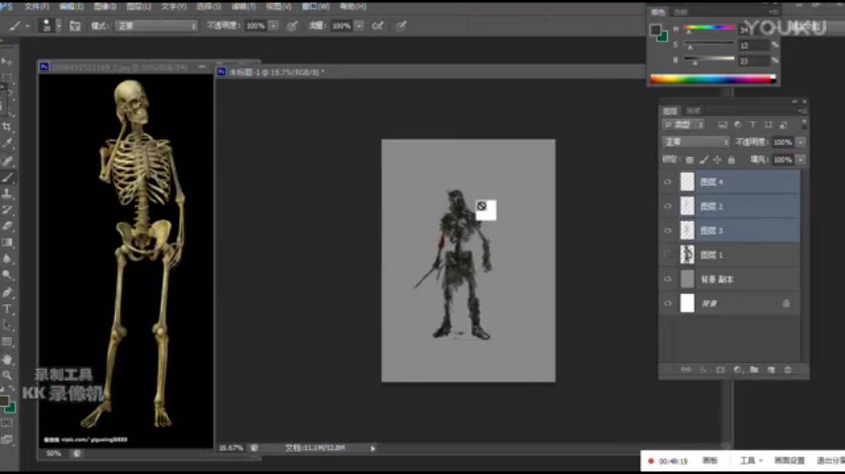Toggle the layer filter switch
This screenshot has height=474, width=845.
pos(804,124)
